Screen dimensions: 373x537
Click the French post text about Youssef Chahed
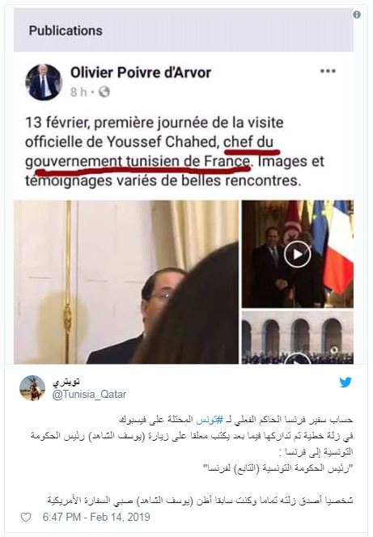(x=174, y=151)
